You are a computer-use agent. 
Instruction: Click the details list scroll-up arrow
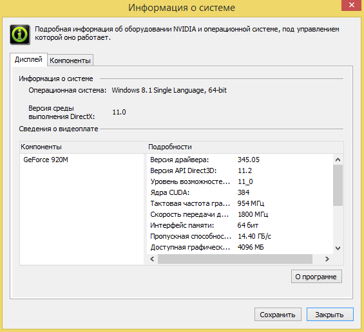pyautogui.click(x=338, y=160)
